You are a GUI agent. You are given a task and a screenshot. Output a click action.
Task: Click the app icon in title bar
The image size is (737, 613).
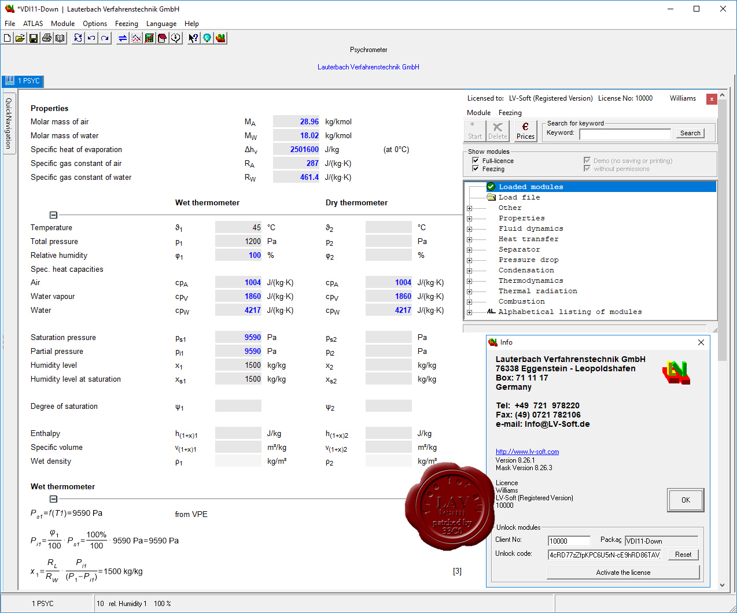point(9,9)
